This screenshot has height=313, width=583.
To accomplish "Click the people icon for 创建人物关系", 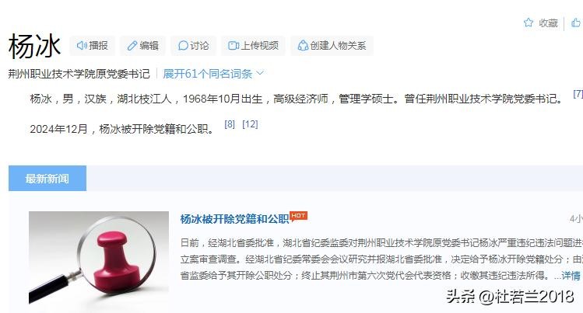I will click(303, 46).
